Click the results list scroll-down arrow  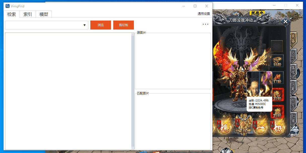tap(133, 148)
